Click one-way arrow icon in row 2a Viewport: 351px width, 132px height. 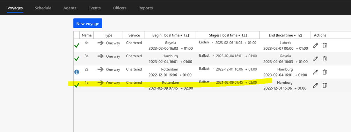coord(101,69)
